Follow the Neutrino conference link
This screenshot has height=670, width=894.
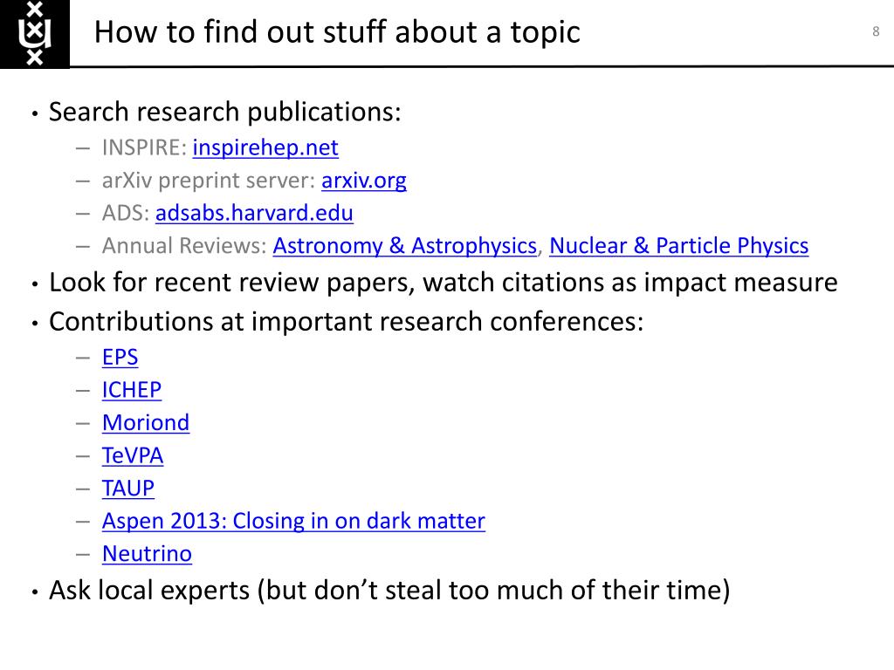(147, 554)
